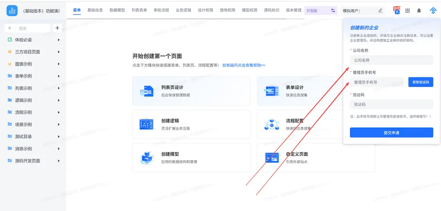Expand the 表单示例 arrow

tap(59, 76)
